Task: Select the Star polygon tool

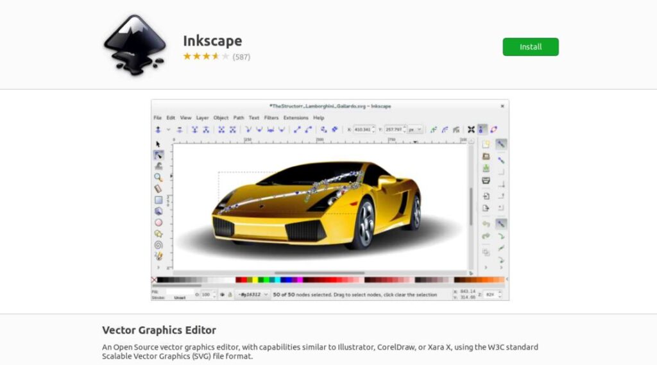Action: 158,234
